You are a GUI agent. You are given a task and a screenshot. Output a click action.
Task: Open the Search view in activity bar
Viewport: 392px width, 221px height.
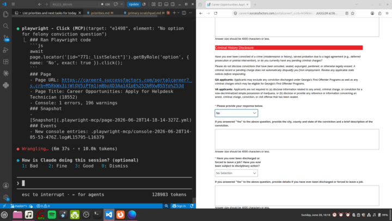pyautogui.click(x=6, y=26)
